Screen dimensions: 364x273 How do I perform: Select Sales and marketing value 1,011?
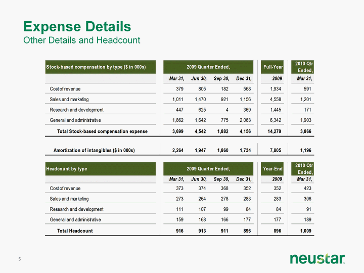(178, 100)
